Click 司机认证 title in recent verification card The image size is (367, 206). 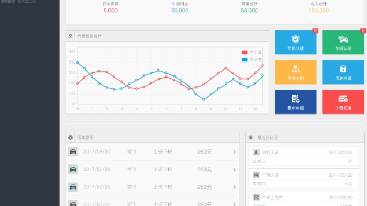pos(270,152)
